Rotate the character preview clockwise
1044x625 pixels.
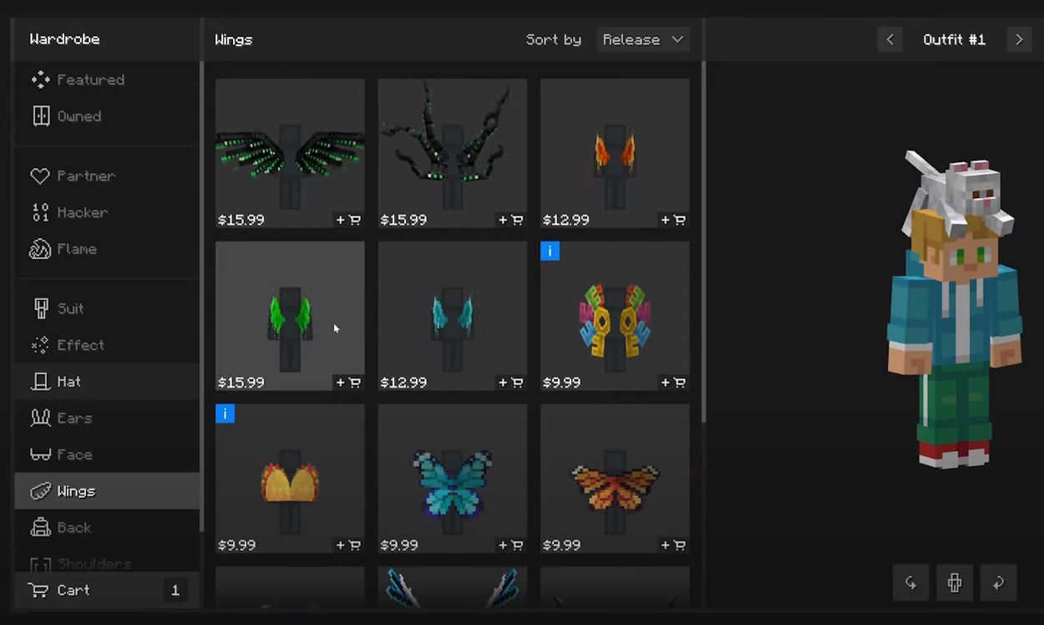[x=997, y=582]
